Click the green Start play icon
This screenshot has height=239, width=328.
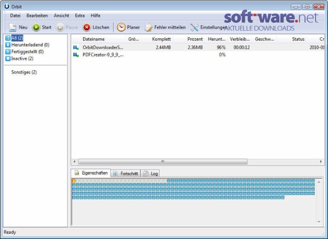coord(36,27)
